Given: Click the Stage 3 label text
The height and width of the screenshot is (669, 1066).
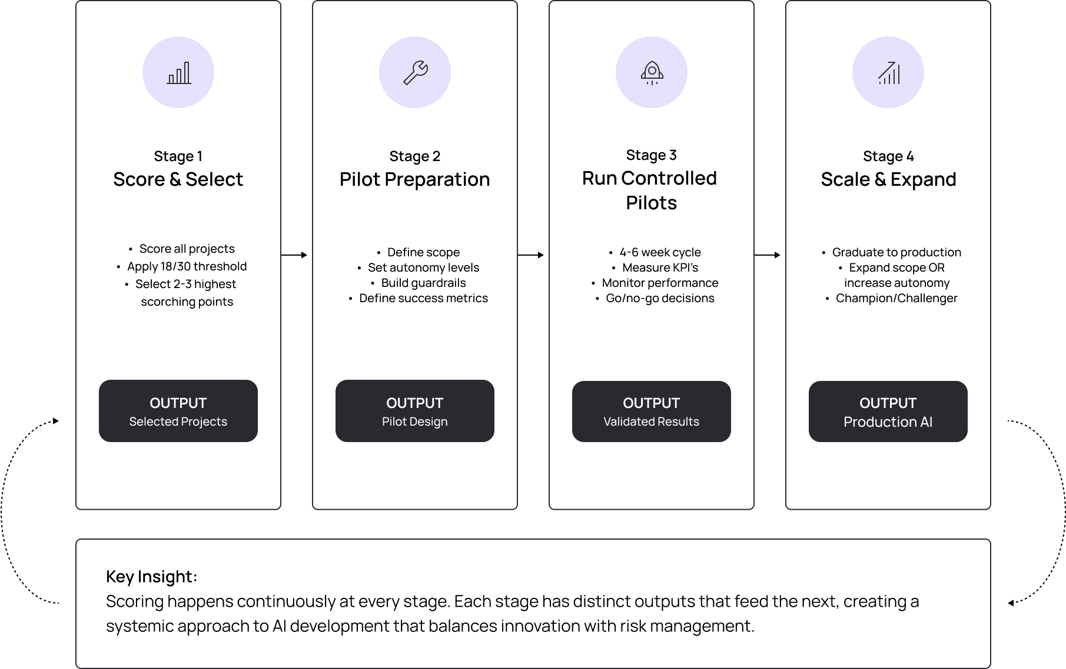Looking at the screenshot, I should (651, 155).
